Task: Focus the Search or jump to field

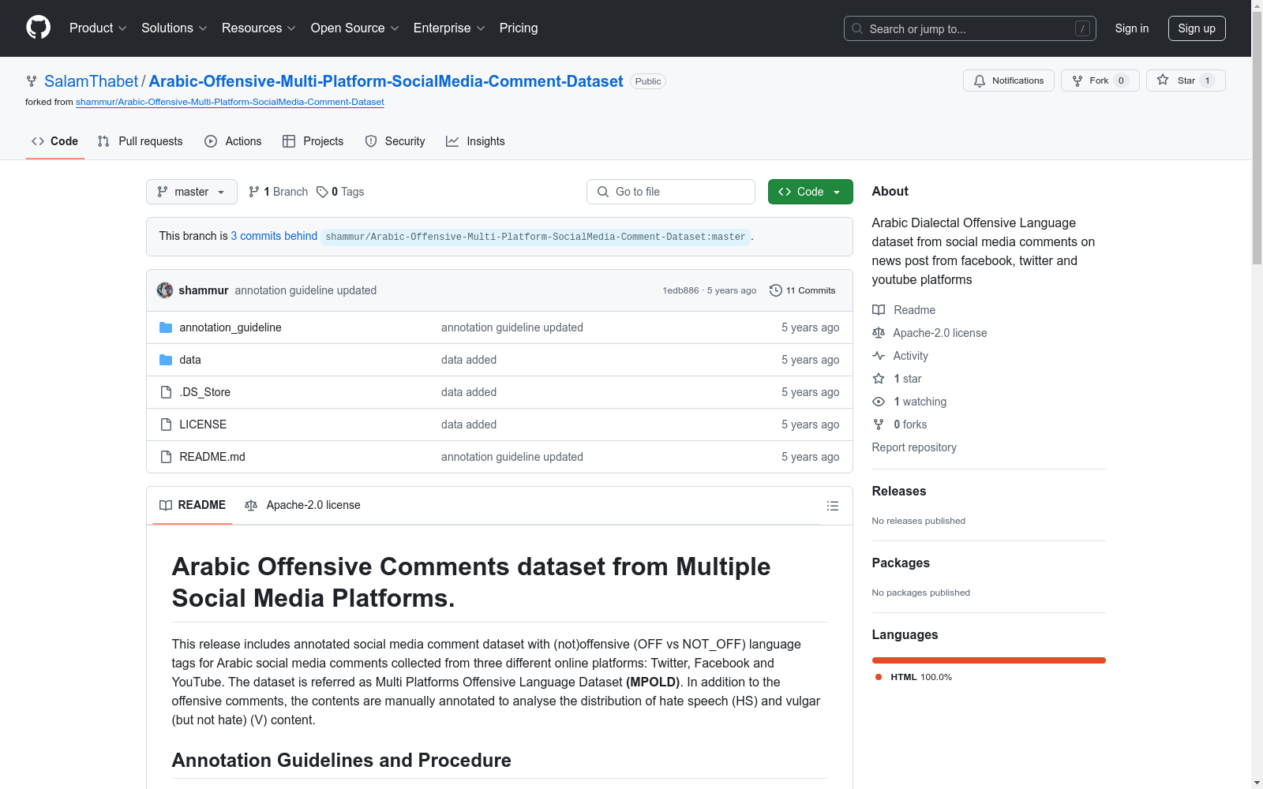Action: tap(969, 28)
